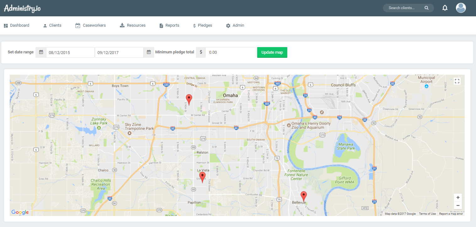Click the dollar icon beside Pledges
The width and height of the screenshot is (476, 227).
point(195,25)
